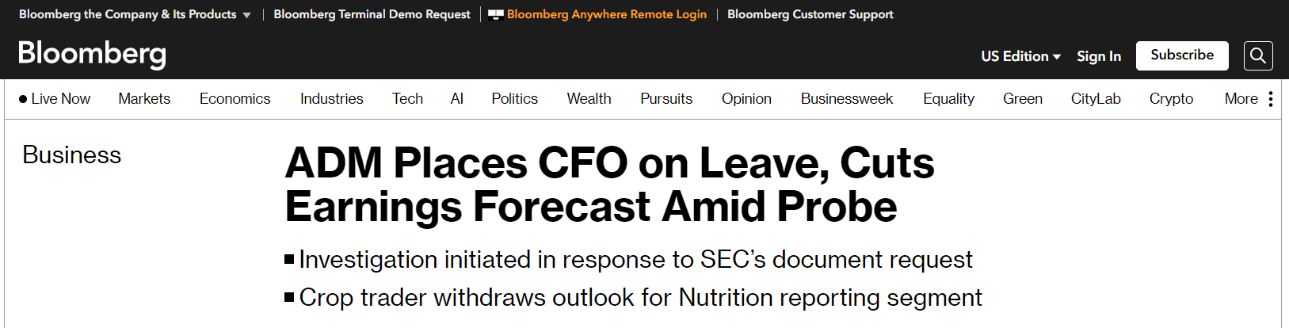Click Bloomberg Terminal Demo Request link

[x=372, y=14]
